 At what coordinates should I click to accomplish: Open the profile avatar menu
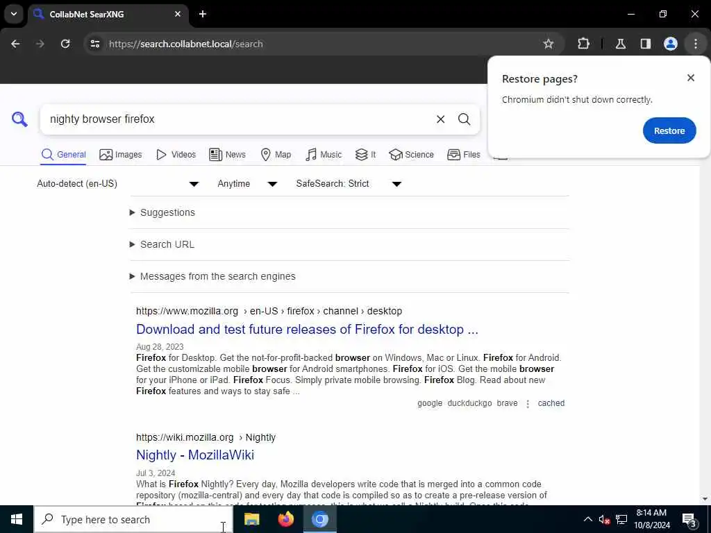coord(670,44)
